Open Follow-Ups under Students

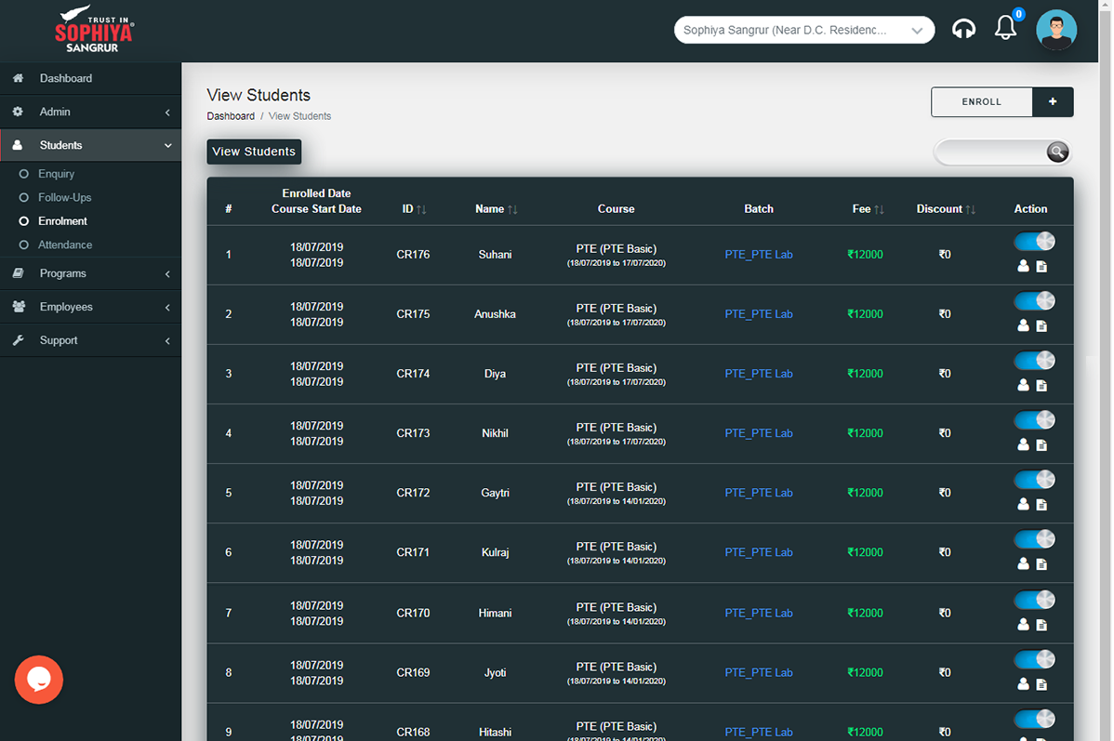point(65,197)
